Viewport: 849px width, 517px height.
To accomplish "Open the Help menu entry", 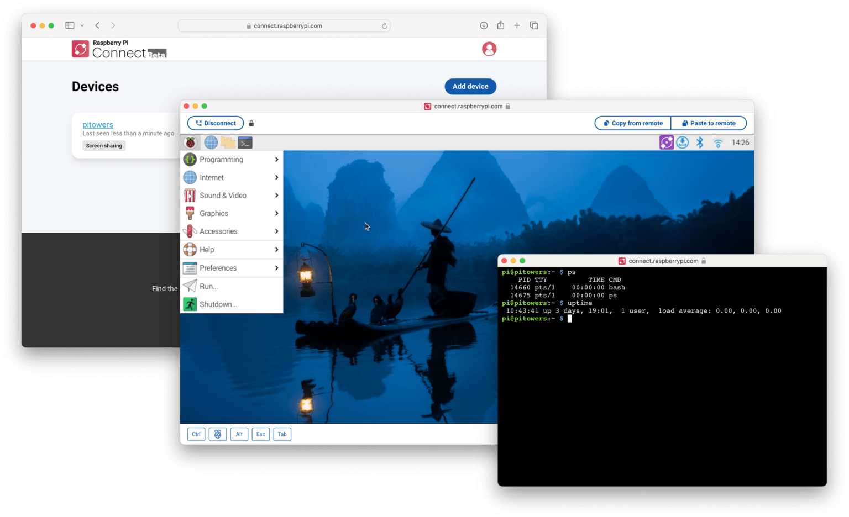I will pyautogui.click(x=232, y=250).
